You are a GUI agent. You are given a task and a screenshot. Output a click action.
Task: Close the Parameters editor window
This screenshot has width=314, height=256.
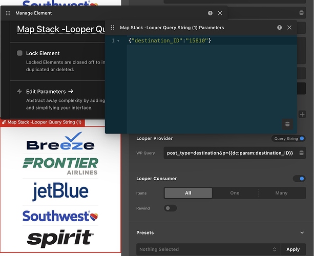(x=289, y=28)
